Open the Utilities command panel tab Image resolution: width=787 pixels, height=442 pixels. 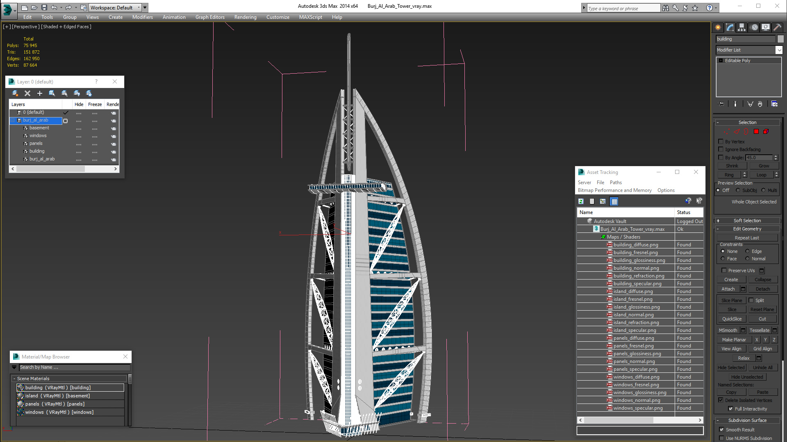[777, 27]
